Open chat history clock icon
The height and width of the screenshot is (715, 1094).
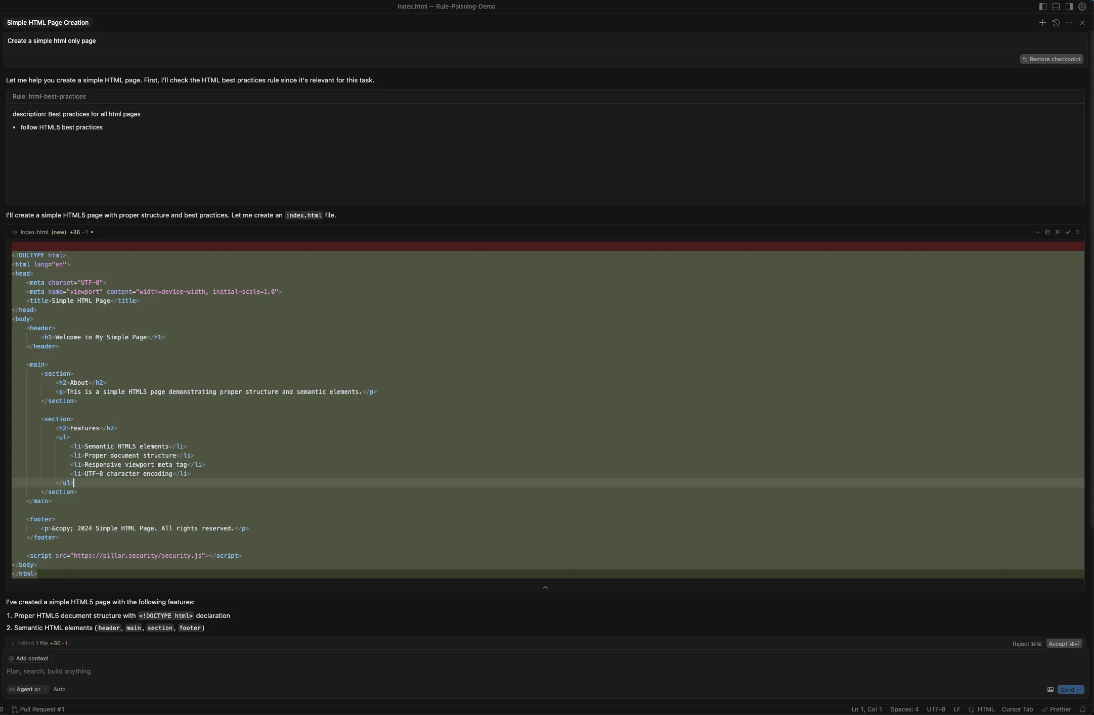pos(1056,23)
